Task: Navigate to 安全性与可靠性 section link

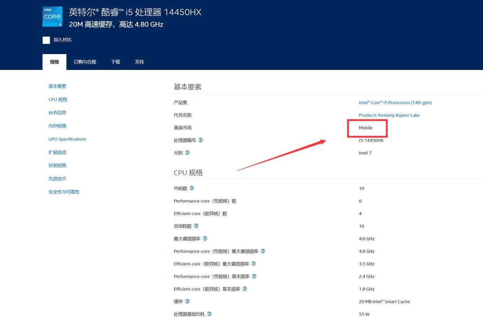Action: (x=64, y=192)
